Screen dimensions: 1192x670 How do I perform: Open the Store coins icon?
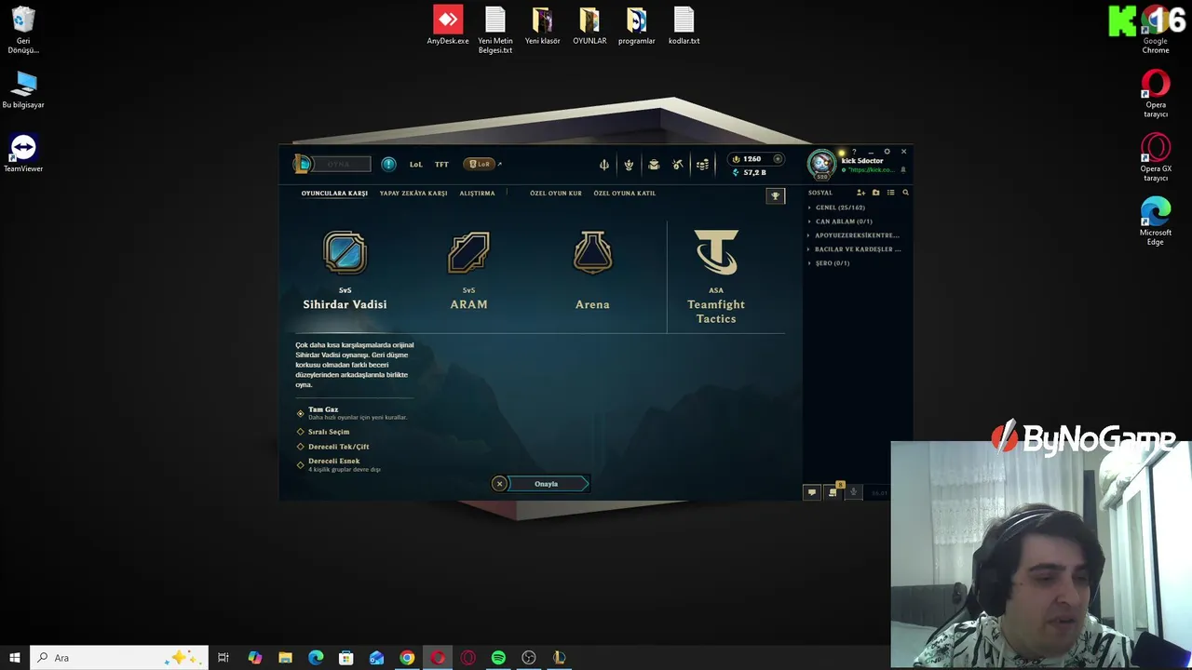click(702, 165)
